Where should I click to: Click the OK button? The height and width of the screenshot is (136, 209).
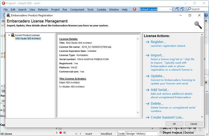tap(174, 124)
